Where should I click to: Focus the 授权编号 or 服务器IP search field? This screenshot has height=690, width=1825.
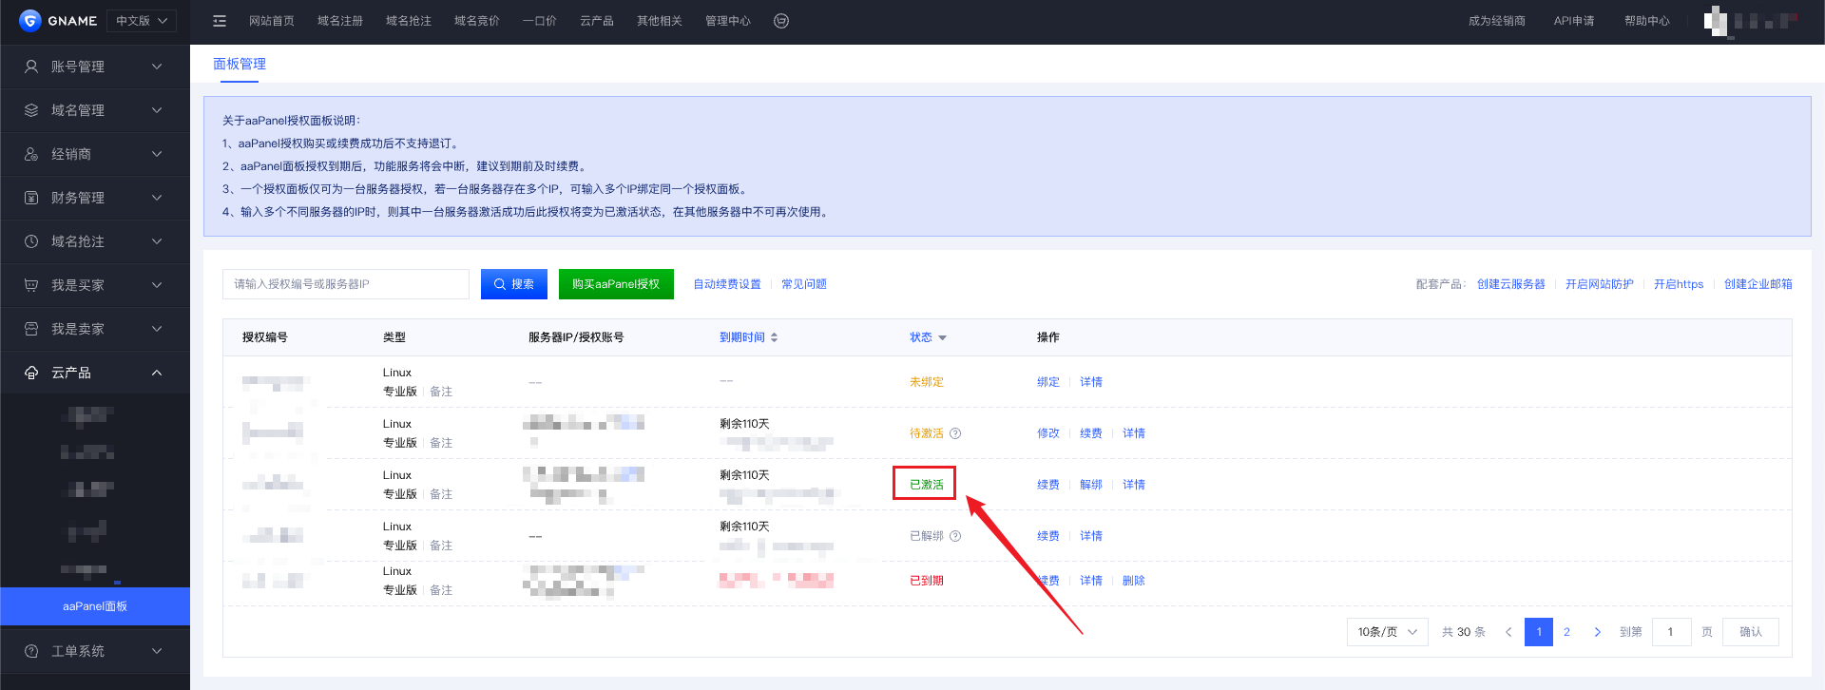pyautogui.click(x=346, y=284)
